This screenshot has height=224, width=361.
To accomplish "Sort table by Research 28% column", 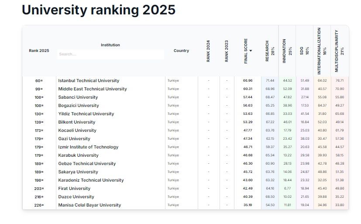I will coord(270,51).
